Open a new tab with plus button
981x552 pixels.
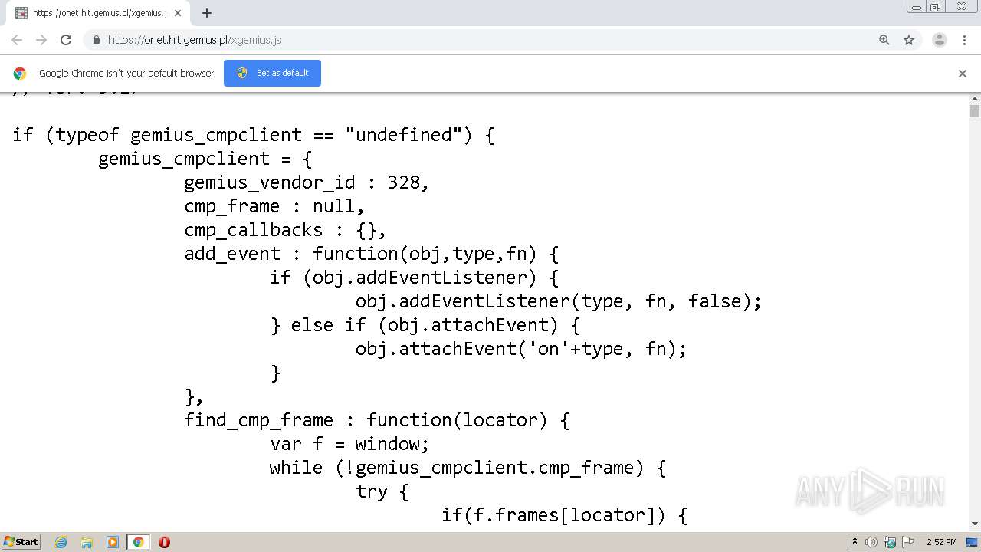(x=207, y=13)
